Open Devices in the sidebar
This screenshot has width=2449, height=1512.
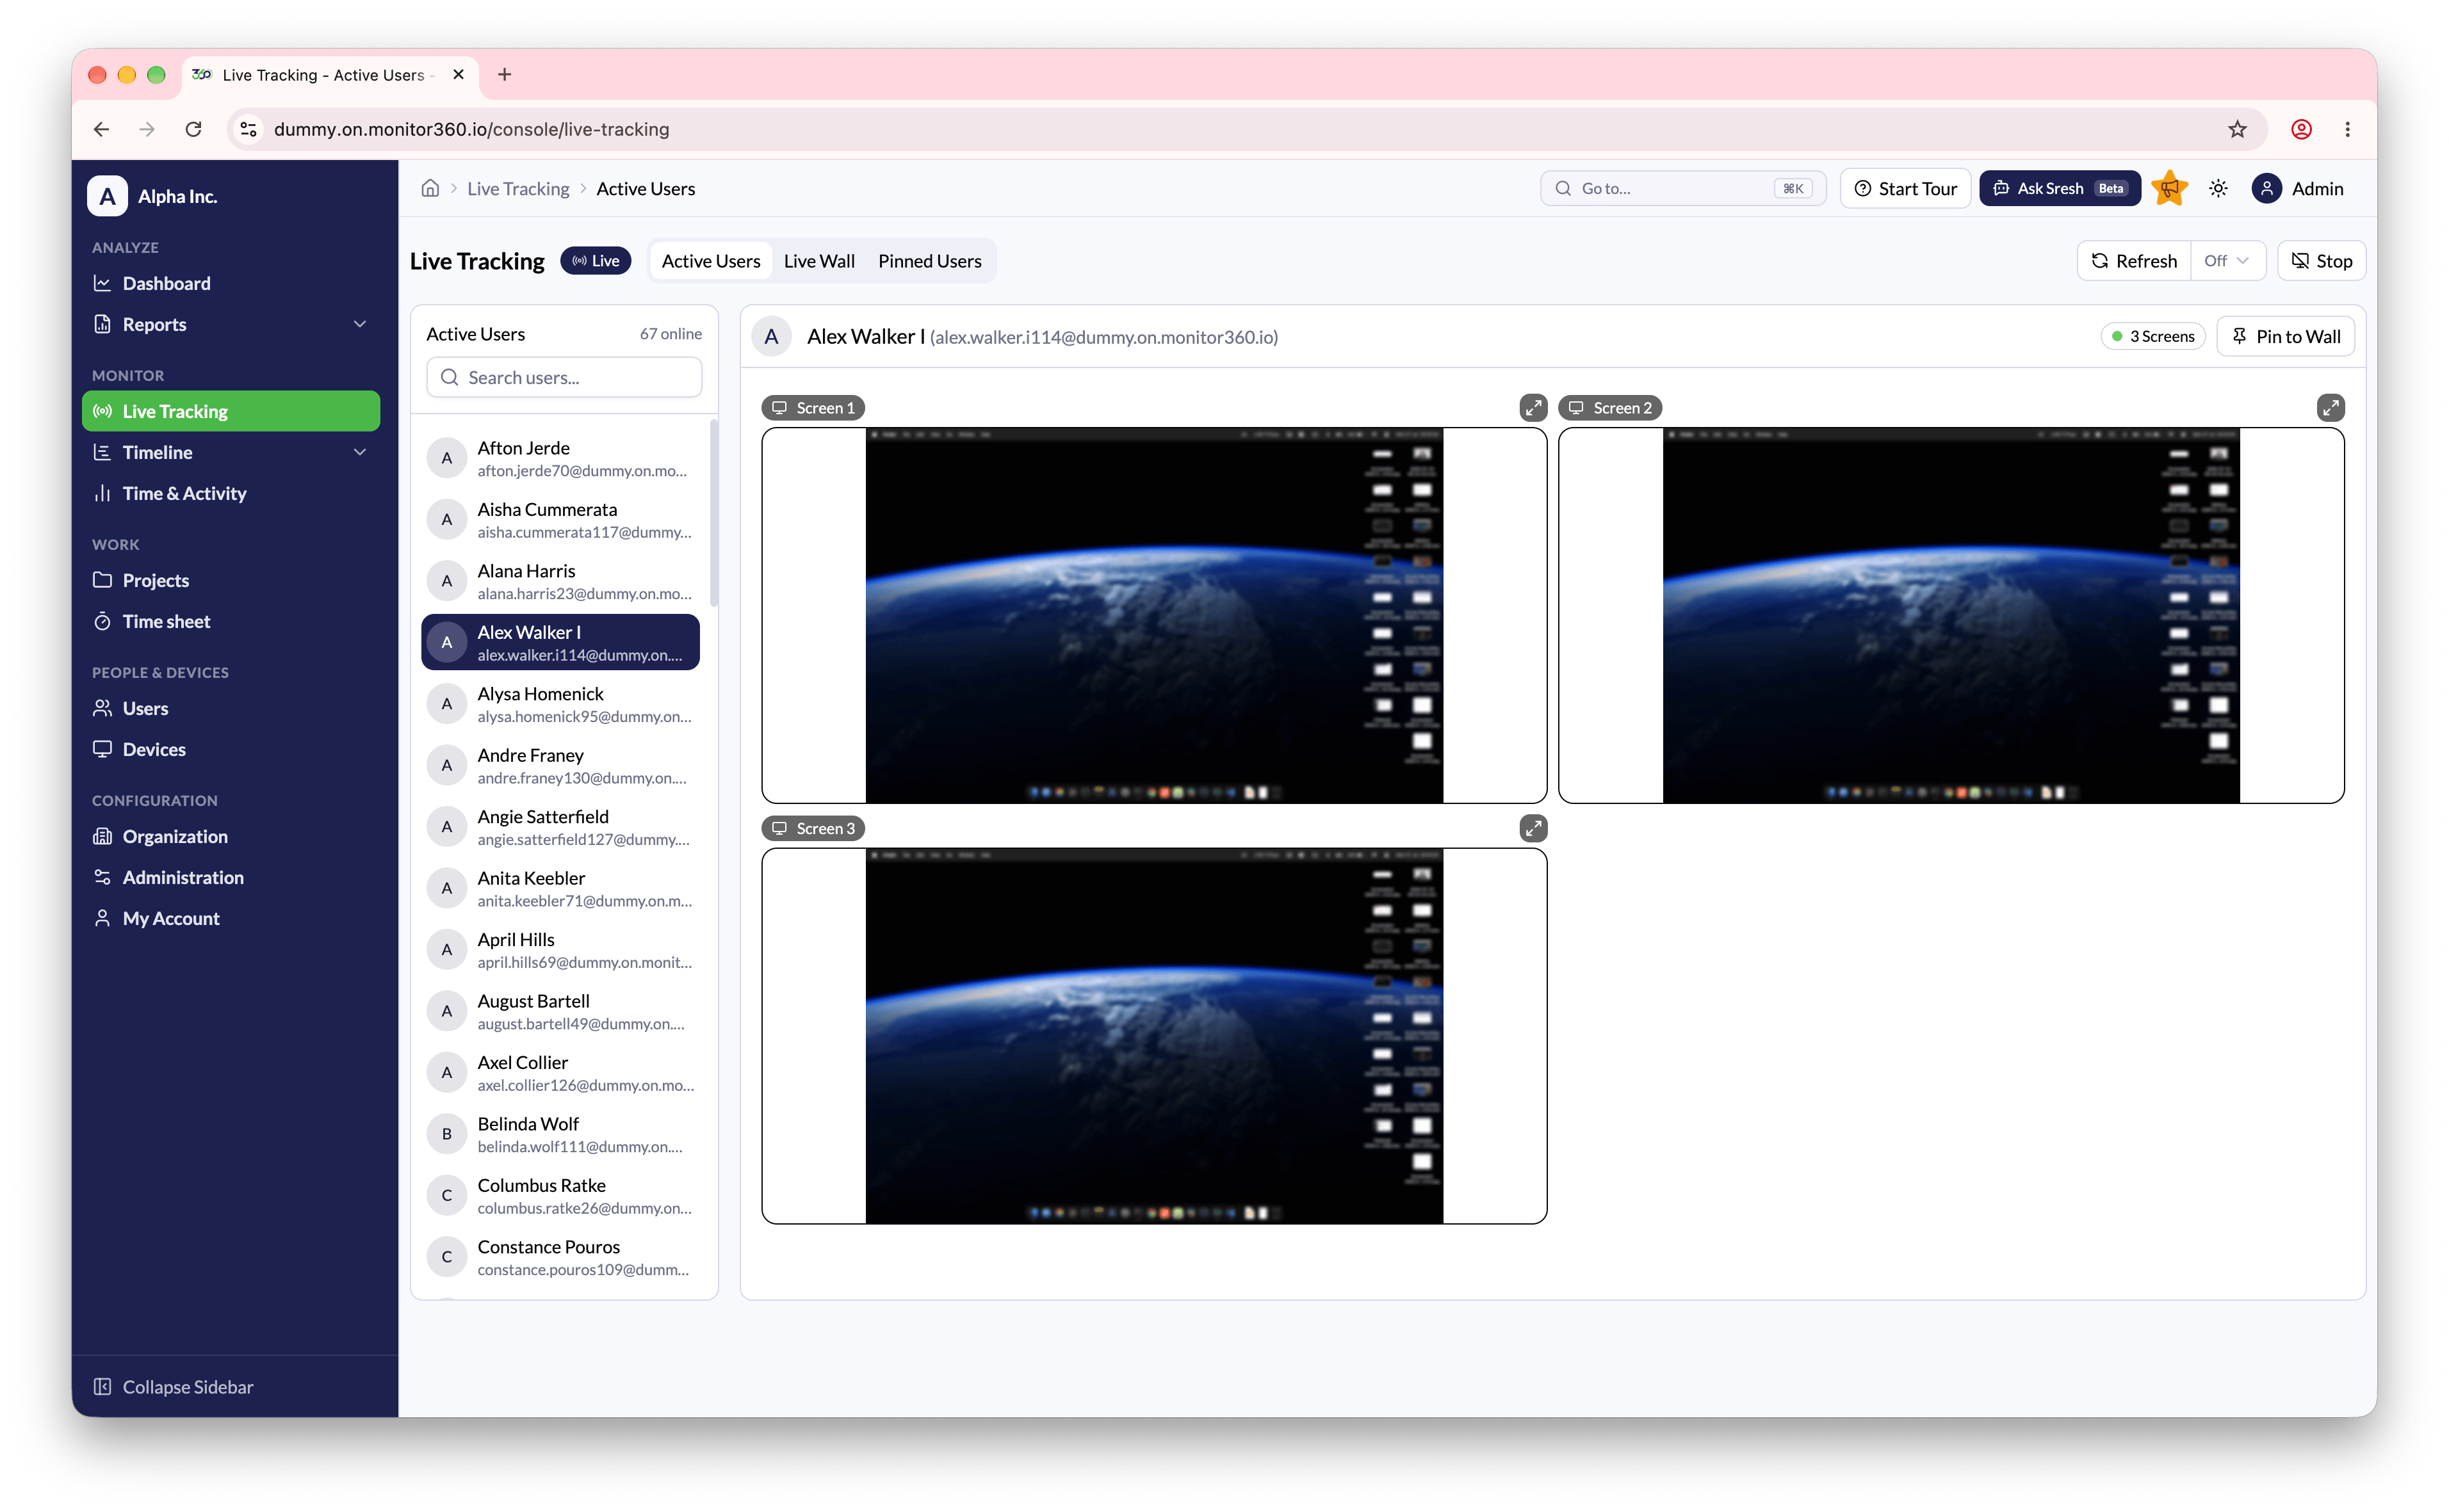coord(231,749)
